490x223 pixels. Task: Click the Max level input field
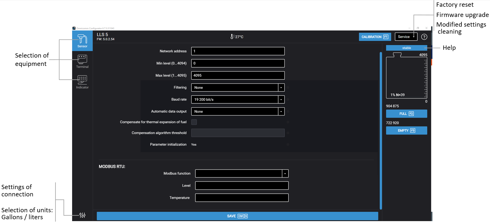coord(238,75)
